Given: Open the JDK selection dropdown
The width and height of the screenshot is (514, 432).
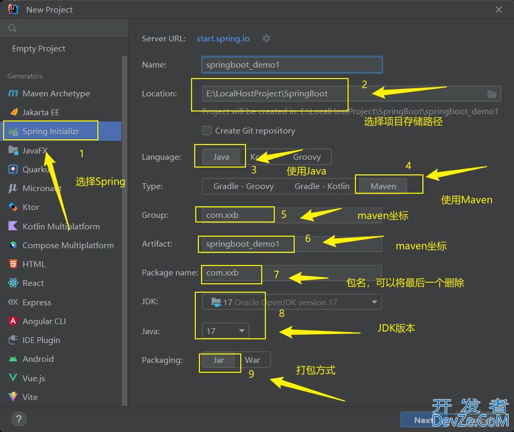Looking at the screenshot, I should point(292,302).
